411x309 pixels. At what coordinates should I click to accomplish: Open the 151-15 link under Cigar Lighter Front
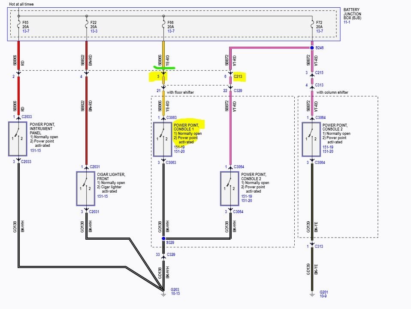(x=103, y=196)
